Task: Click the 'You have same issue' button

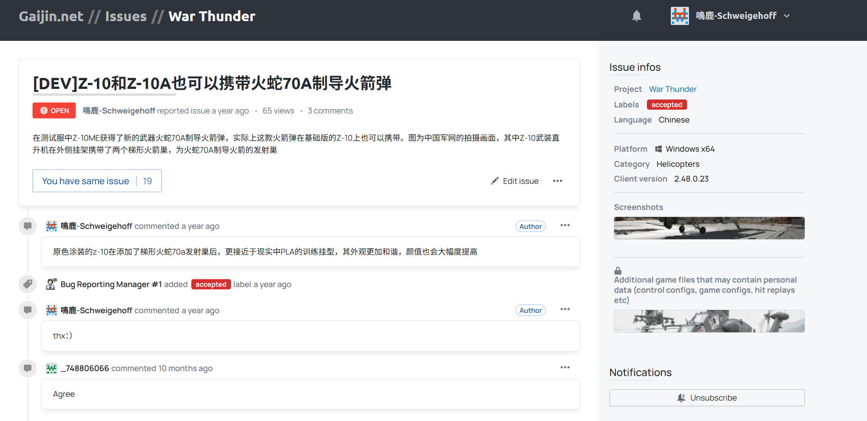Action: tap(97, 181)
